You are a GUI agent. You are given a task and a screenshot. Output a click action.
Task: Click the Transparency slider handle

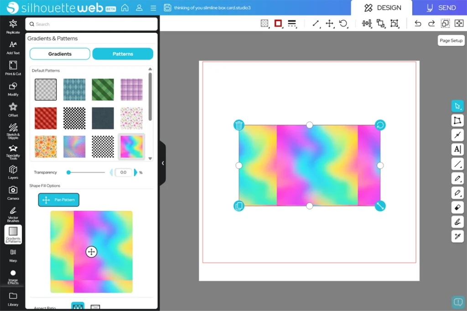(68, 173)
